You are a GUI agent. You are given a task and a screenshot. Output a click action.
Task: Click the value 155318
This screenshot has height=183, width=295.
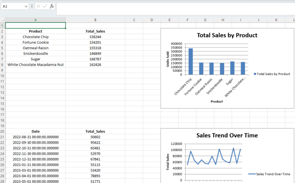tap(96, 48)
